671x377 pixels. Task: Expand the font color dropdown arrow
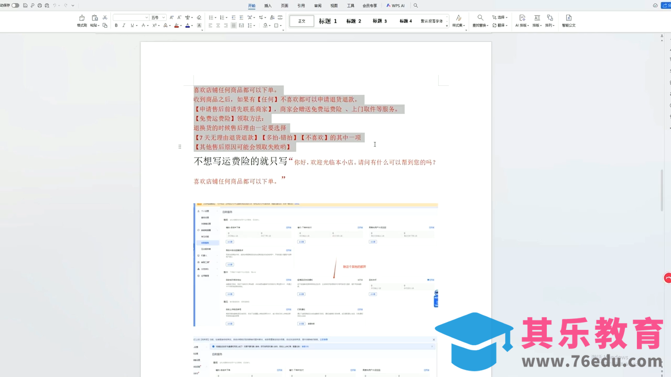[x=191, y=25]
